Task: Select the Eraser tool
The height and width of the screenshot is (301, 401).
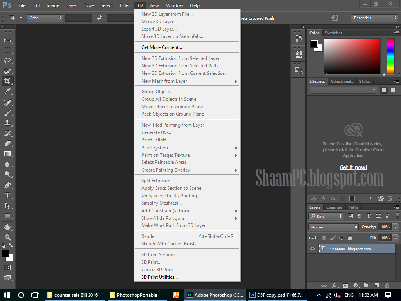Action: tap(7, 143)
